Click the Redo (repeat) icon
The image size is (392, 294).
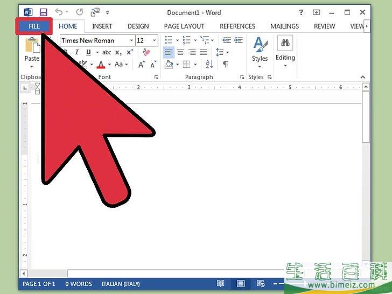pyautogui.click(x=80, y=12)
